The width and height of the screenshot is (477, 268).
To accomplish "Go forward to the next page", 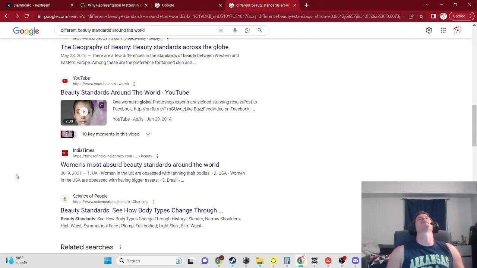I will tap(17, 16).
